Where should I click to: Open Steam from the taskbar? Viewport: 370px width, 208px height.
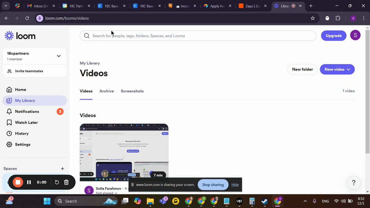point(265,201)
